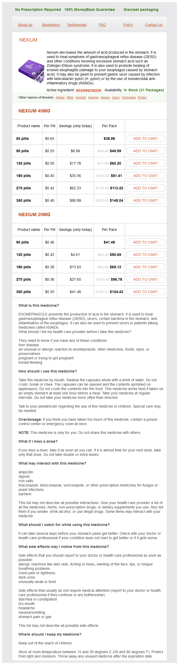Open the Asector alternate name link
Image resolution: width=179 pixels, height=665 pixels.
(x=81, y=98)
